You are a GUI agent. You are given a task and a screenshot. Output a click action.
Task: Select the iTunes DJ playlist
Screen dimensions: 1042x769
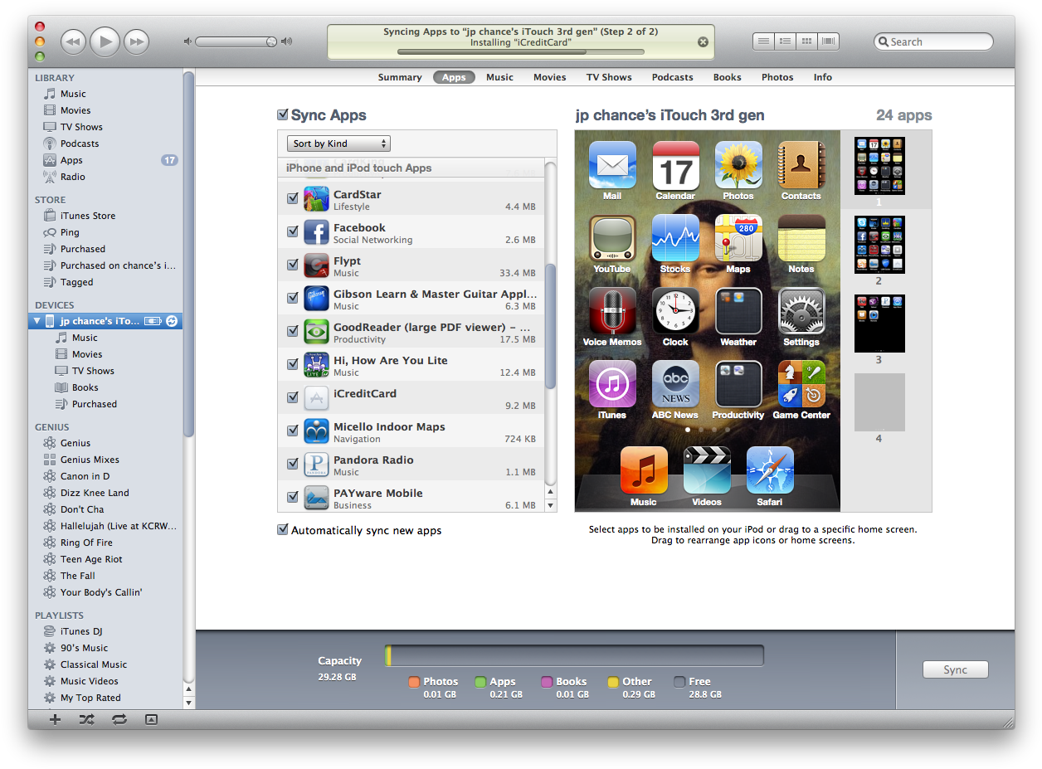(x=81, y=631)
